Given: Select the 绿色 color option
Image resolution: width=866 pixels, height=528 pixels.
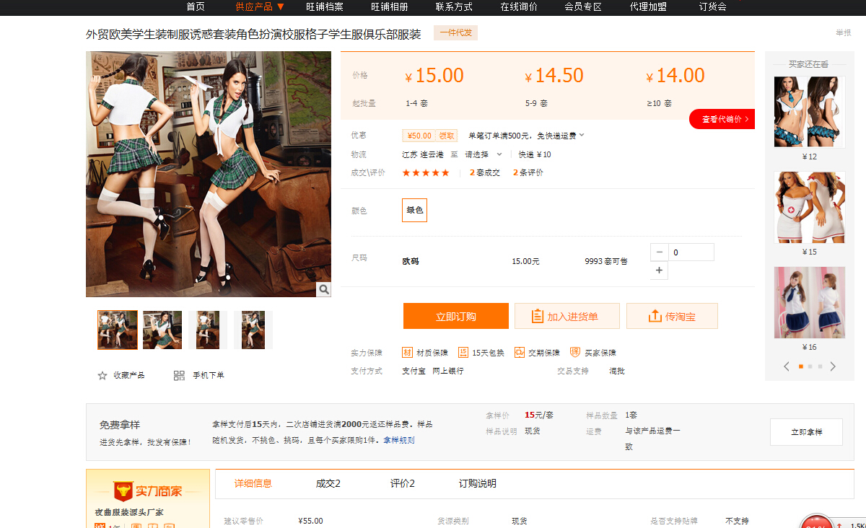Looking at the screenshot, I should pos(414,210).
